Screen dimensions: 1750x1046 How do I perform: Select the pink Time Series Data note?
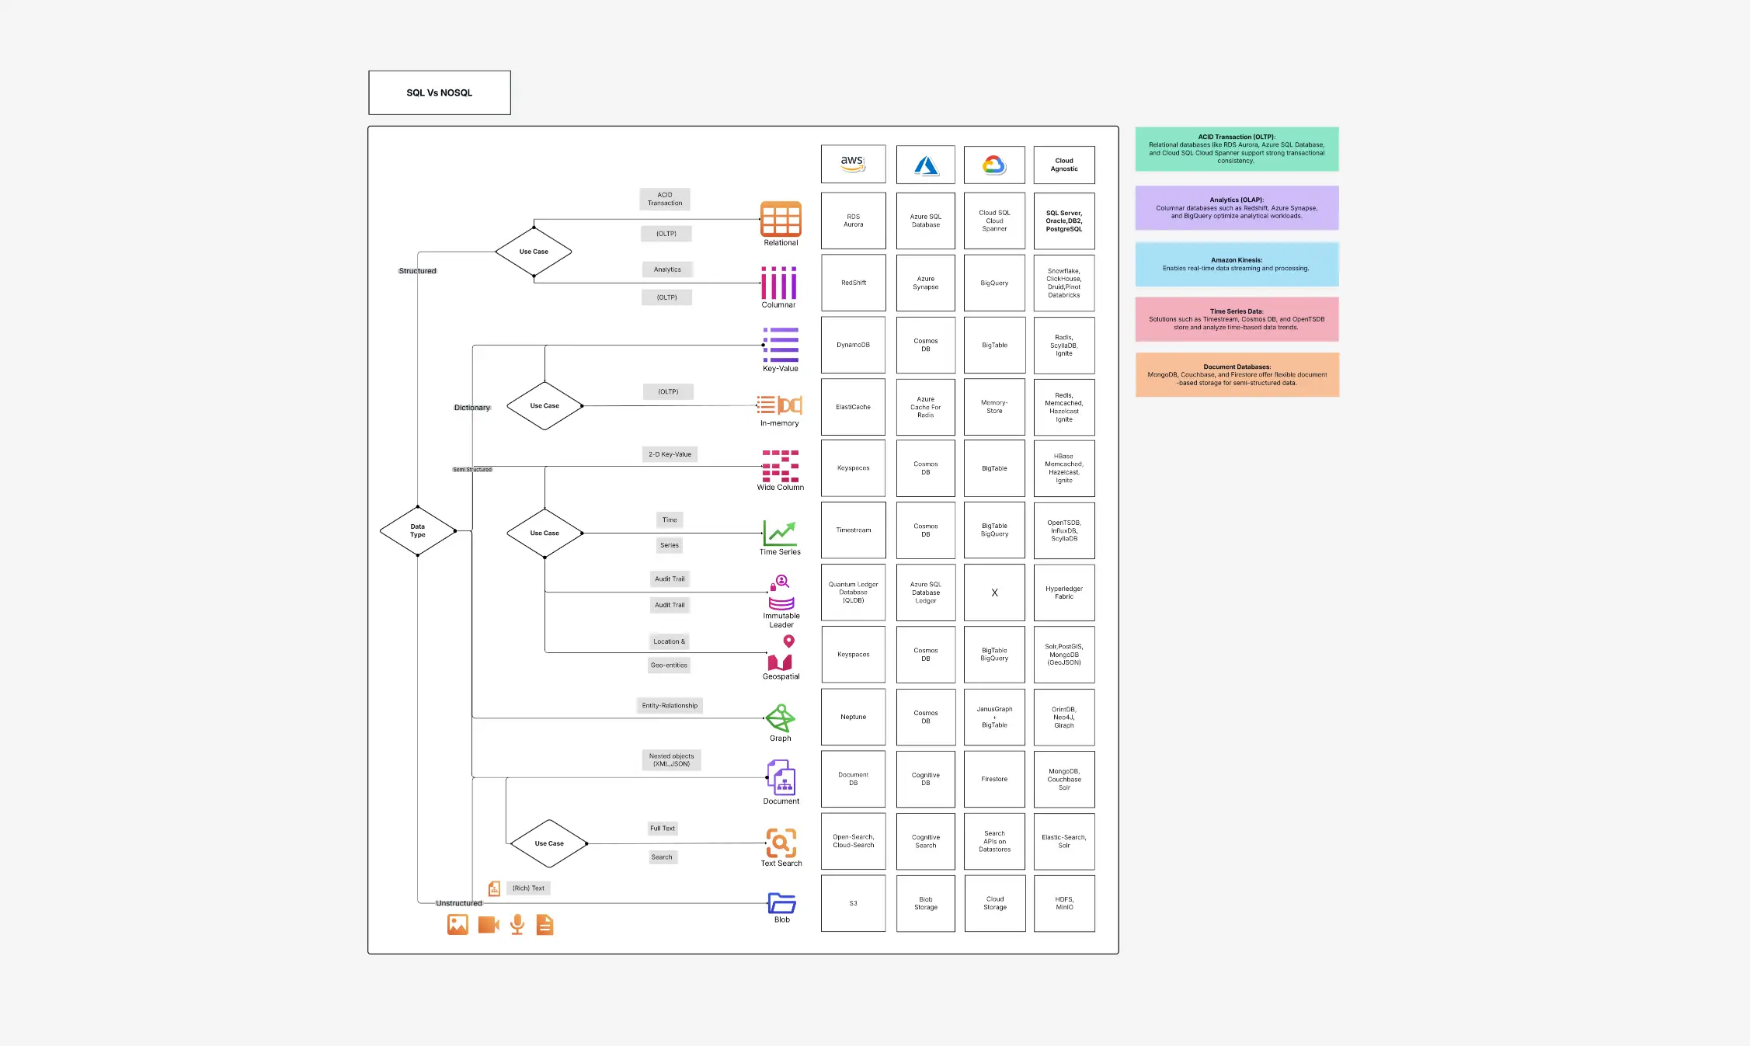1237,319
